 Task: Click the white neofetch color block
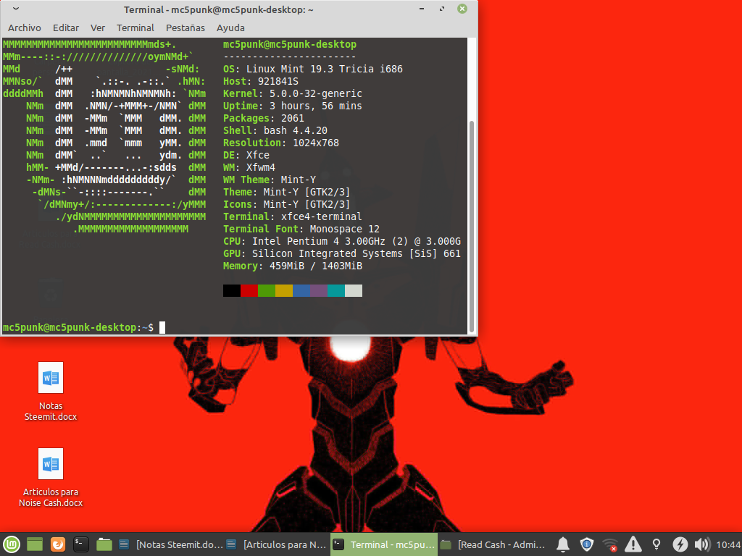click(354, 290)
